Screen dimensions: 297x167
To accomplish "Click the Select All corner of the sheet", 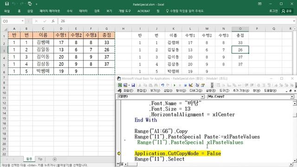I will pos(5,29).
